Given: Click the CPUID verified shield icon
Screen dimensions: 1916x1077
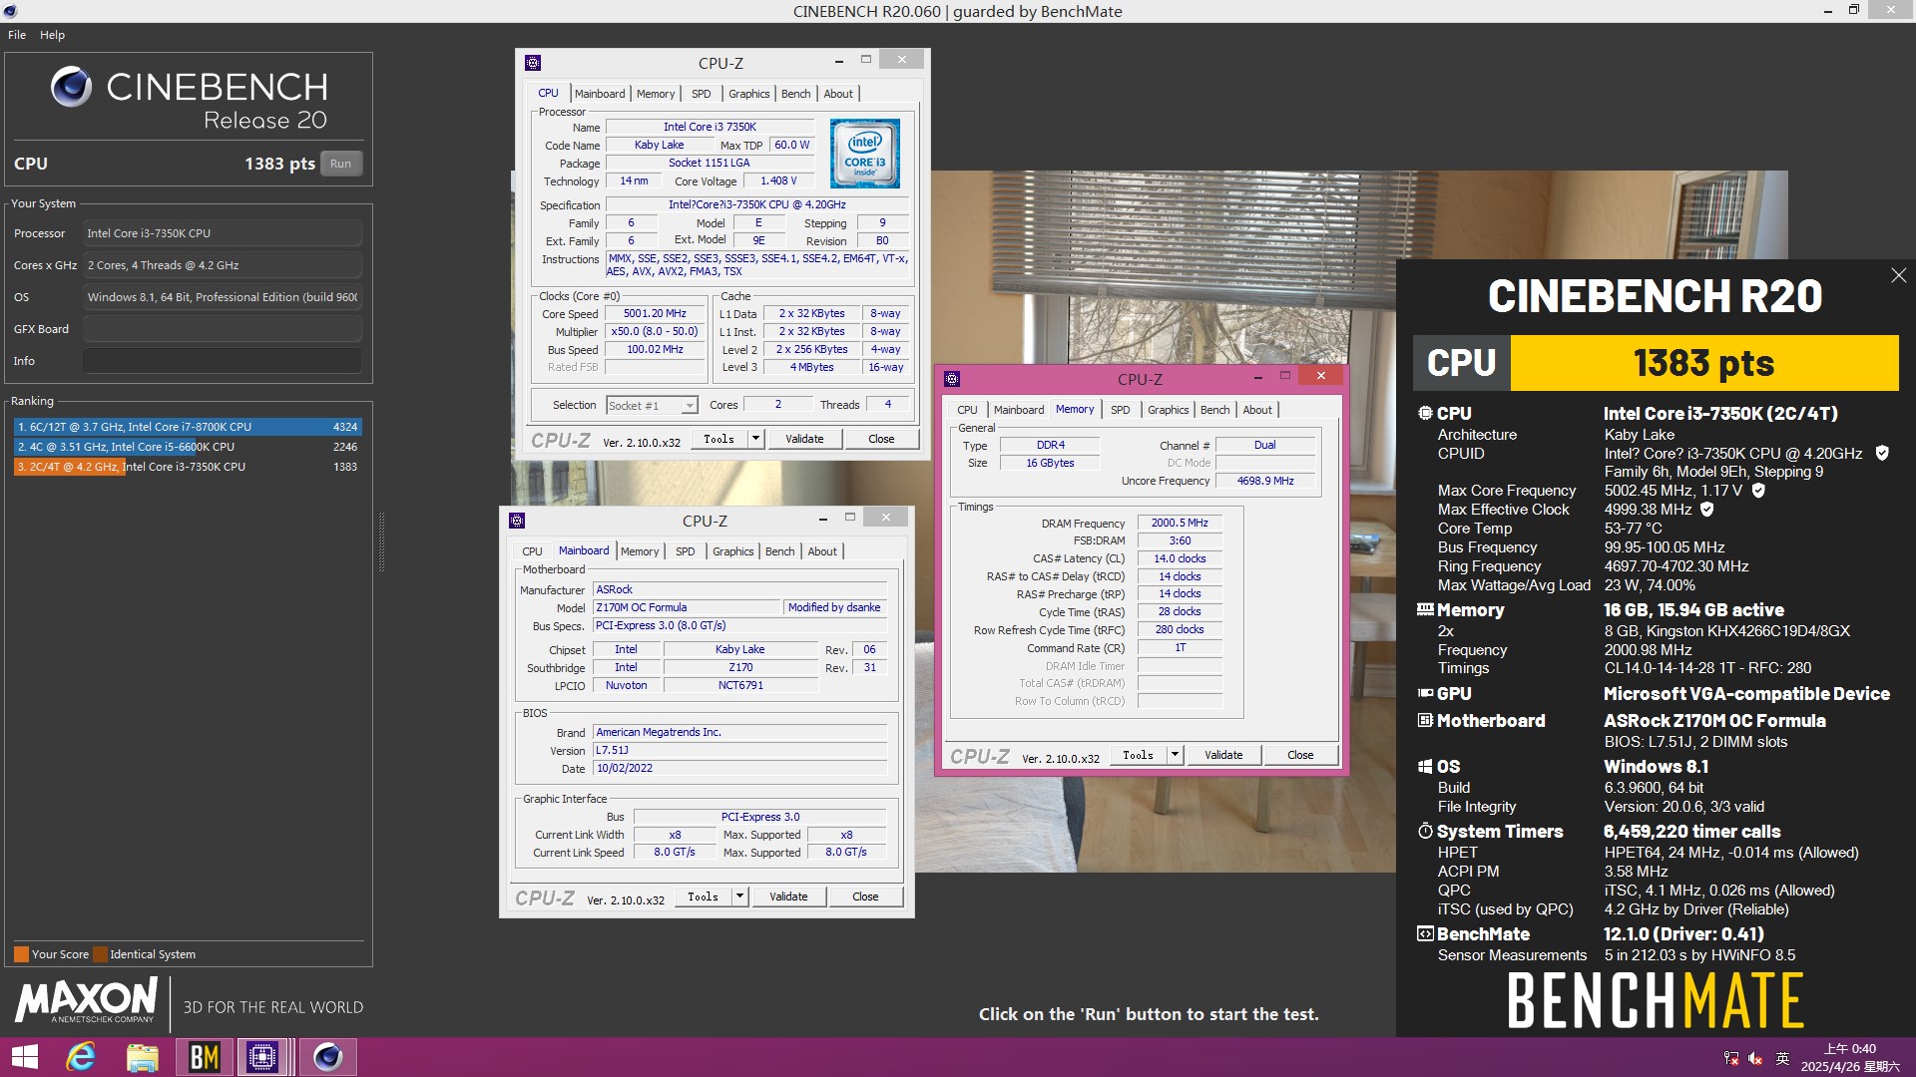Looking at the screenshot, I should point(1882,453).
